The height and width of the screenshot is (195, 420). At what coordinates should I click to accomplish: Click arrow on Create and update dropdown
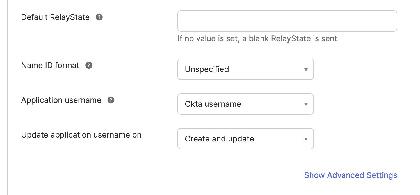(x=306, y=139)
